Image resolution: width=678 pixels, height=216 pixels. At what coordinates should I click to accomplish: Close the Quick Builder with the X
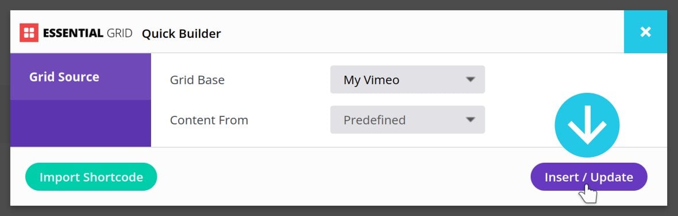point(645,32)
